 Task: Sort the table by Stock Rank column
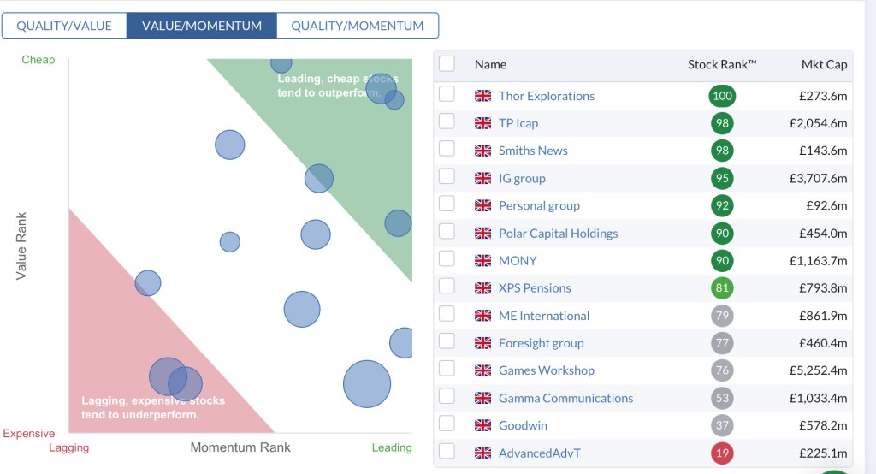(722, 64)
